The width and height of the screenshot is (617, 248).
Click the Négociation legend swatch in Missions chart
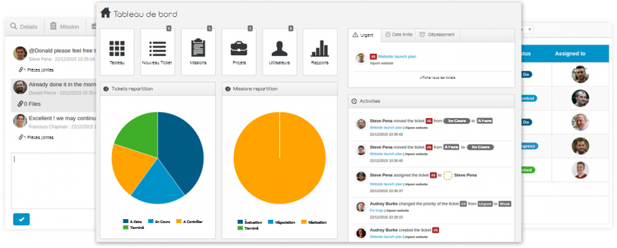point(270,222)
